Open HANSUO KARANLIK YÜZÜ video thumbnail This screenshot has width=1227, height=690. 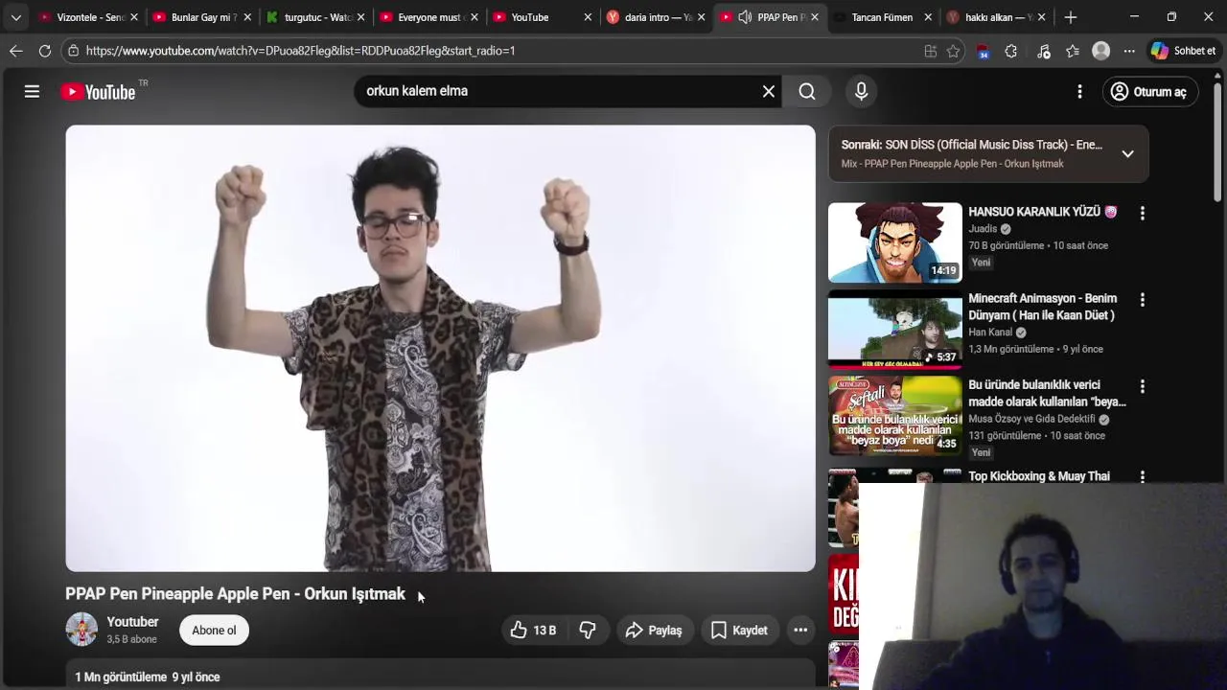point(894,242)
